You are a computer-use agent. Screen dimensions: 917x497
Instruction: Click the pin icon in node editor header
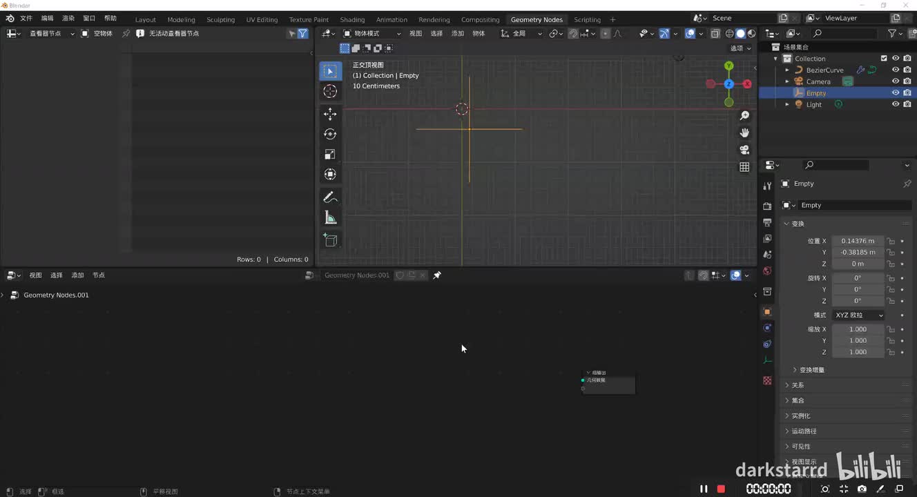pos(437,275)
